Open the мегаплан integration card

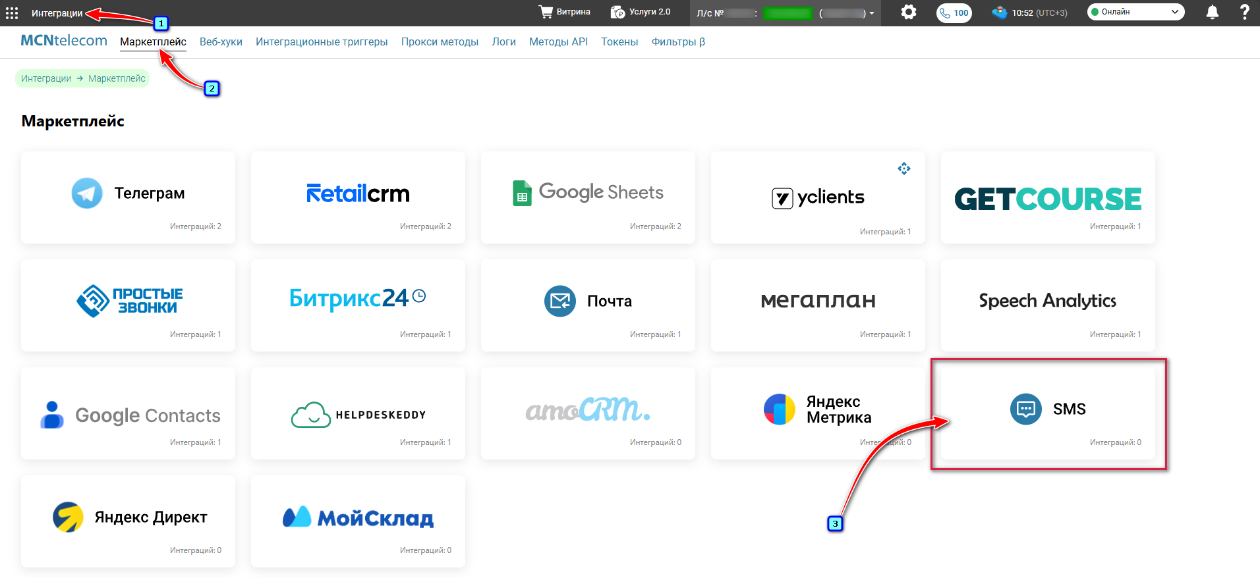click(818, 305)
